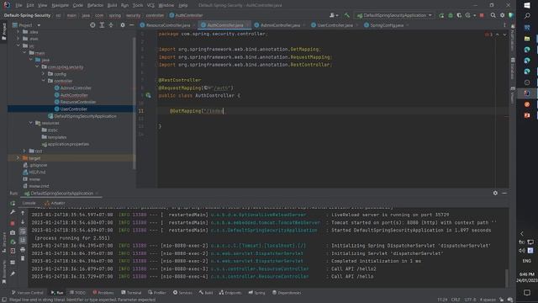Viewport: 538px width, 303px height.
Task: Click Collapse All icon in Project panel
Action: click(111, 25)
